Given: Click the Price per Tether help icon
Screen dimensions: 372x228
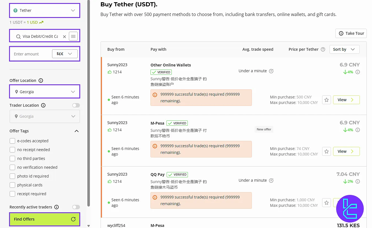Looking at the screenshot, I should click(x=323, y=49).
